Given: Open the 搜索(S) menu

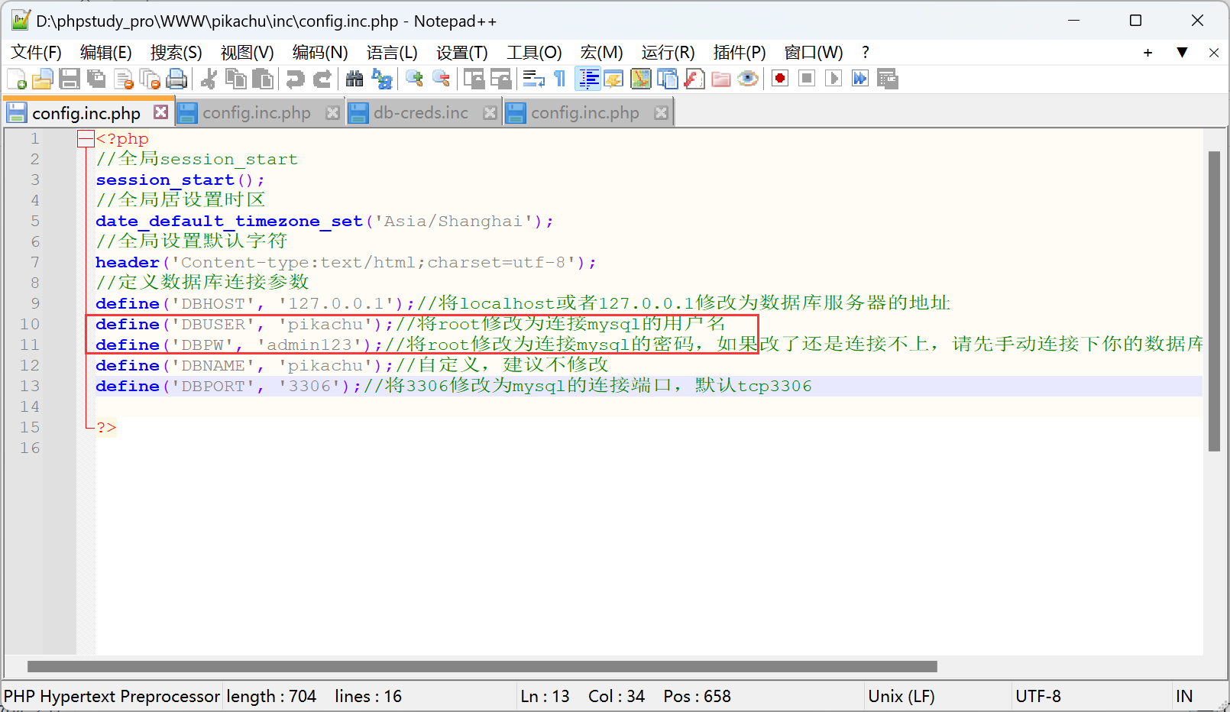Looking at the screenshot, I should (176, 53).
